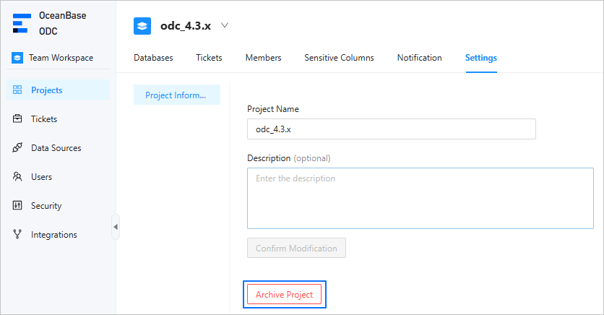
Task: Select the Notification tab
Action: 419,58
